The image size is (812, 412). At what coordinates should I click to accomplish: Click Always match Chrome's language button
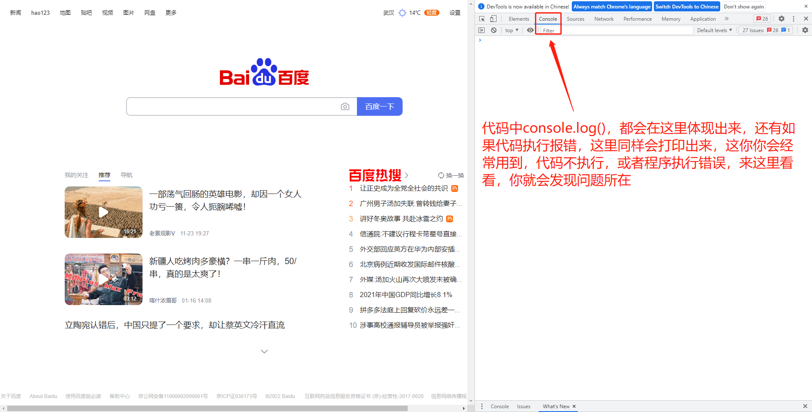[612, 6]
